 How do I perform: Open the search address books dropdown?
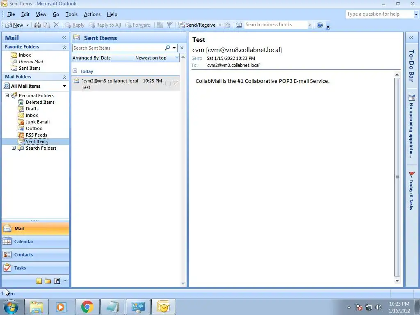[310, 25]
